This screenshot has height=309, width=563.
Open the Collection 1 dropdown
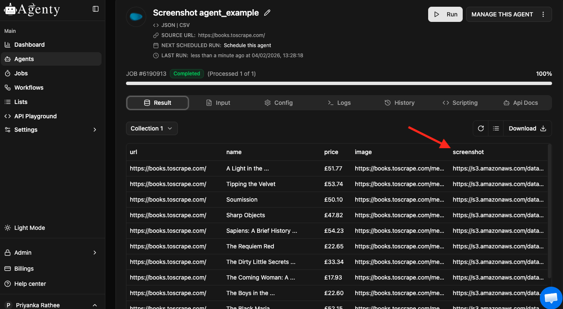click(152, 128)
